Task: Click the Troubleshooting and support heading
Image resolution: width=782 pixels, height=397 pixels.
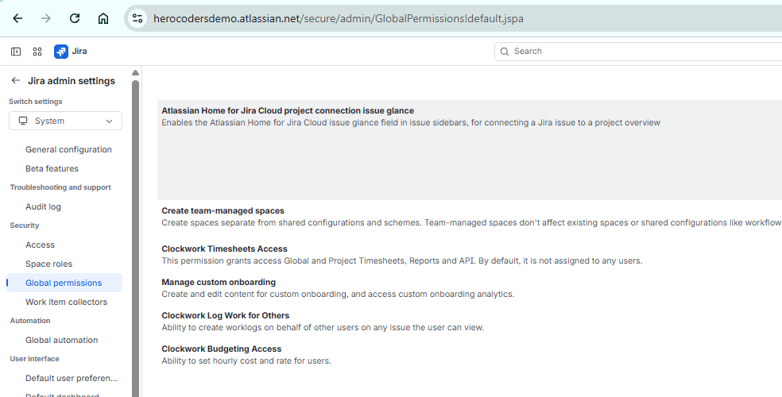Action: coord(60,187)
